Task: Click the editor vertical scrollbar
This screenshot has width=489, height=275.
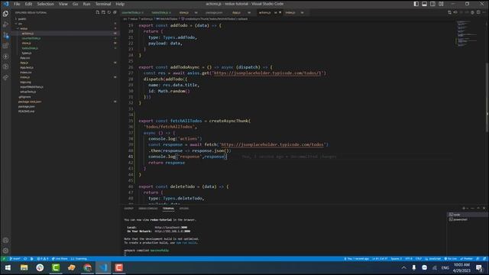Action: (487, 97)
